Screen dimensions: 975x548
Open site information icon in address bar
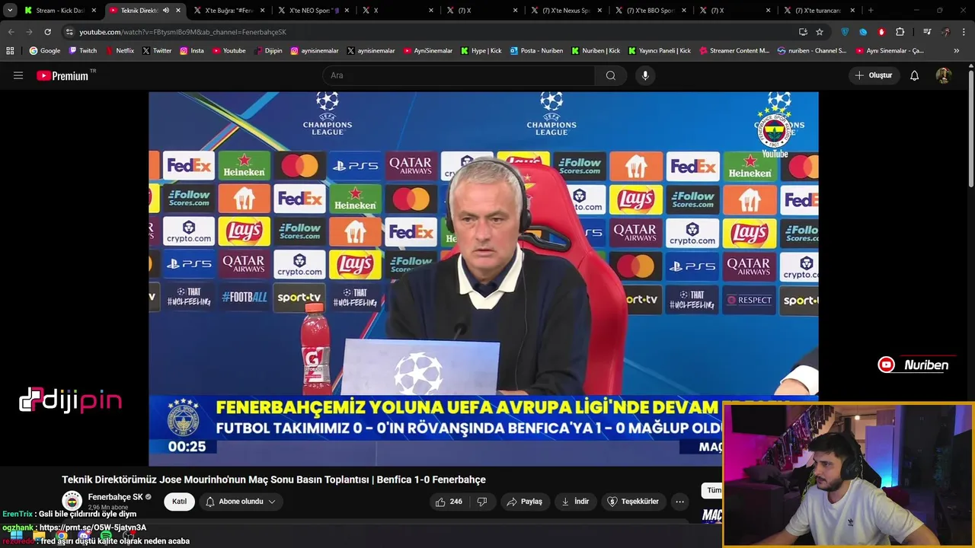pos(69,32)
